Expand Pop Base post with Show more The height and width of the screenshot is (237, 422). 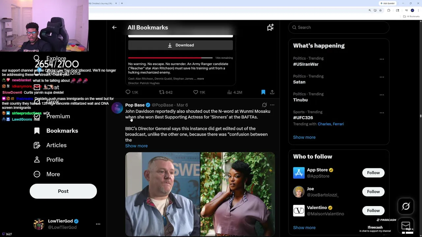pyautogui.click(x=136, y=146)
